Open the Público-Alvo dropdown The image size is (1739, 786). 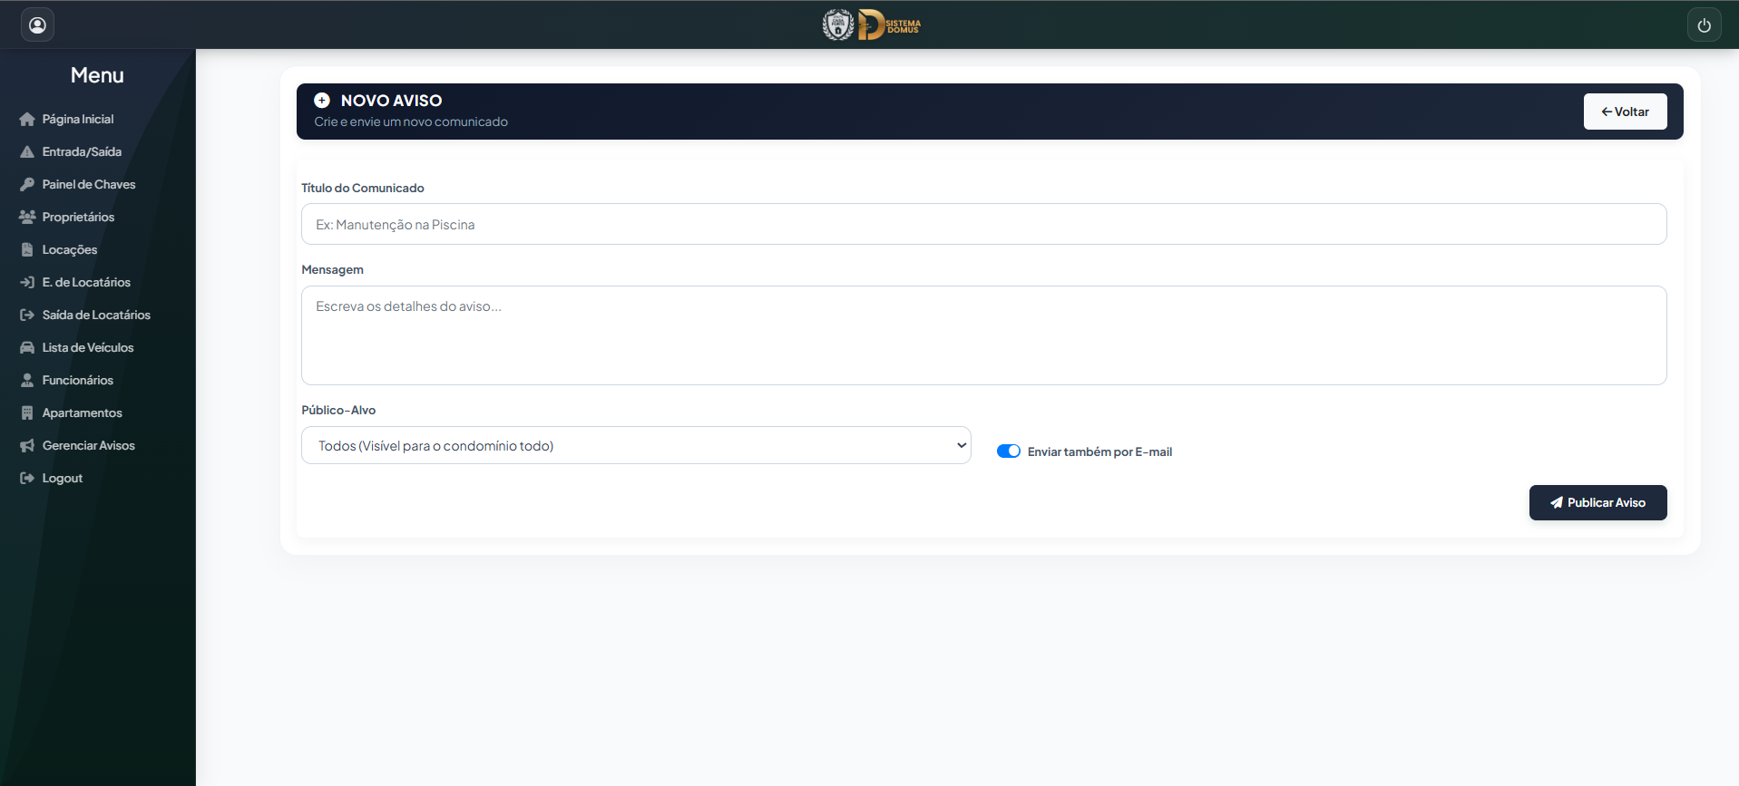(x=636, y=445)
